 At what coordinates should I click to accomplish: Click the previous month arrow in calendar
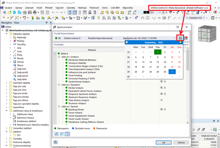point(127,42)
